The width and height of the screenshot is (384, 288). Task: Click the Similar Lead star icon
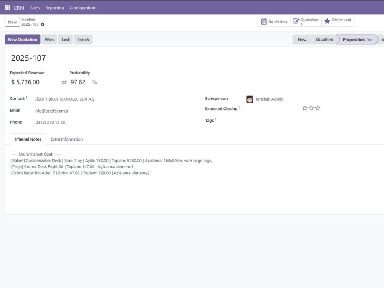click(327, 21)
